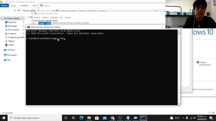Screen dimensions: 216x121
Task: Open the 32°C weather widget
Action: coord(175,118)
